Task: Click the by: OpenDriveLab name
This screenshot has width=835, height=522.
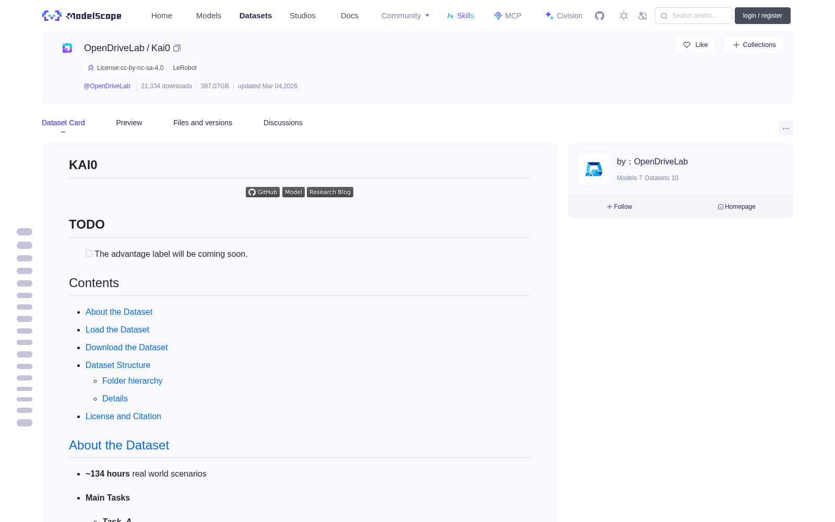Action: coord(652,162)
